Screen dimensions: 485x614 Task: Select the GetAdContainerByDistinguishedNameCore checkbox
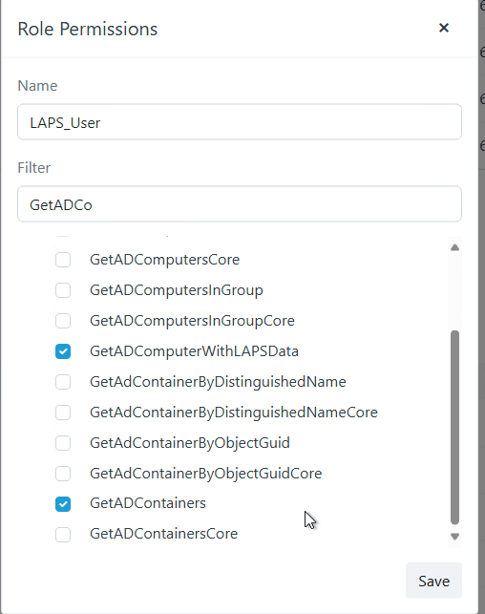[63, 413]
